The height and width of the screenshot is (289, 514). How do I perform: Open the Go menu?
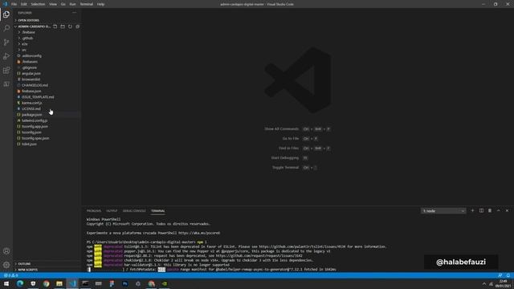coord(63,4)
